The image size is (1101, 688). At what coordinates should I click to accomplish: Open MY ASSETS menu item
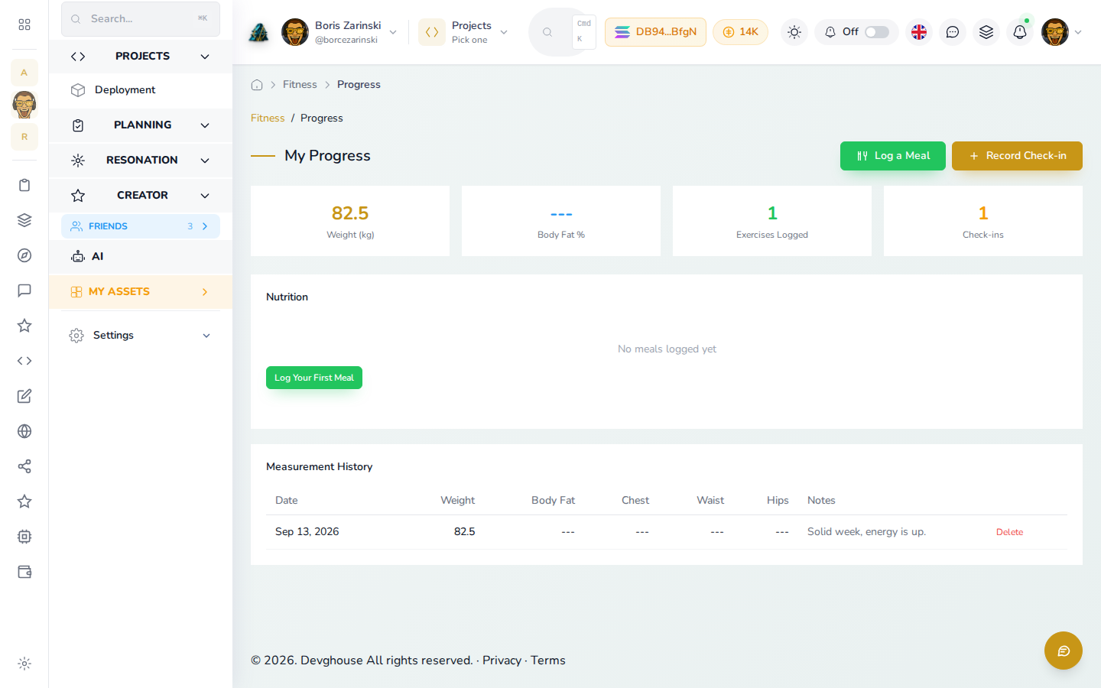pyautogui.click(x=141, y=291)
